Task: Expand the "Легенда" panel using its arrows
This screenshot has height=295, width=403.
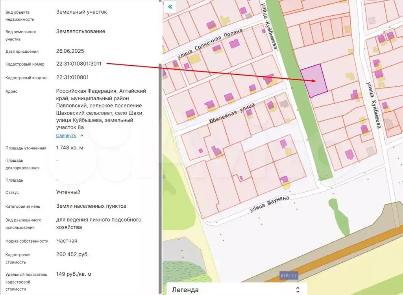Action: tap(298, 290)
